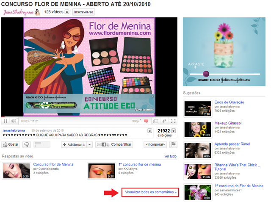Click the pop-out player arrow icon
The width and height of the screenshot is (271, 202).
[164, 121]
